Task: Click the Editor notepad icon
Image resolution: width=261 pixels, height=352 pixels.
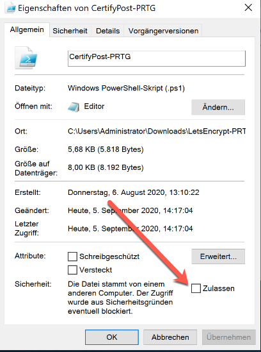Action: coord(74,106)
